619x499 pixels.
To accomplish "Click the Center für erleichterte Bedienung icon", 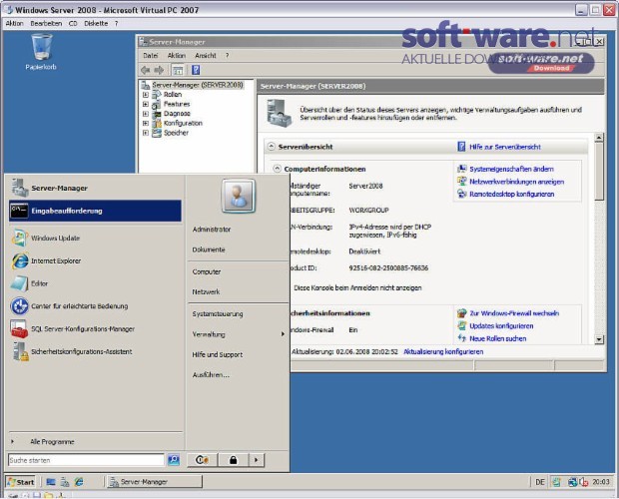I will 19,306.
